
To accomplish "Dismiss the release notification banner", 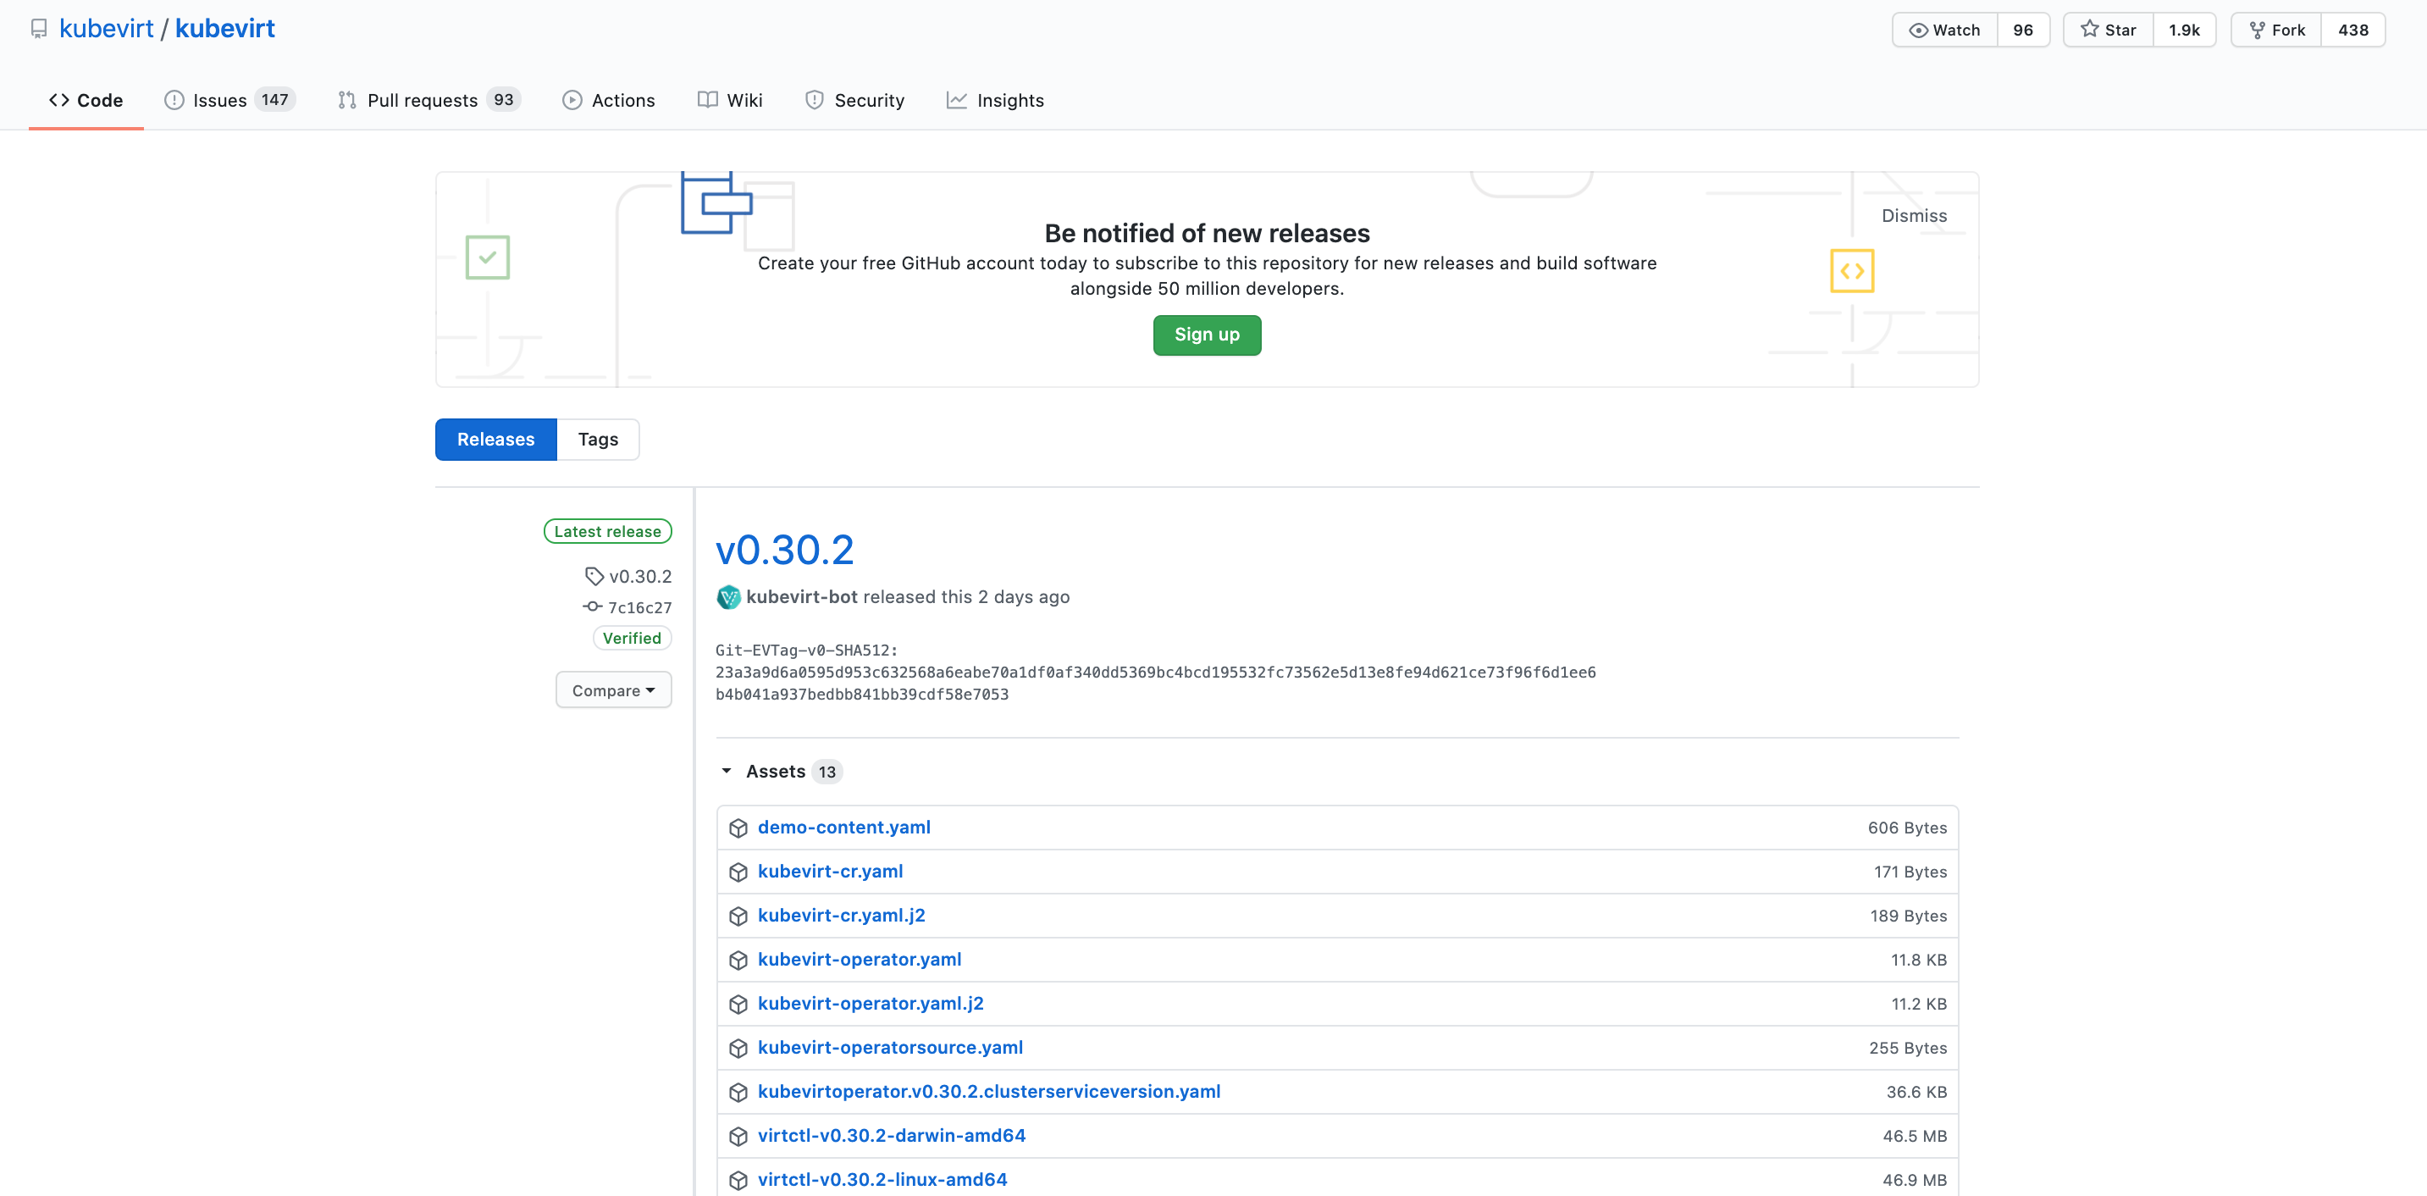I will click(1914, 216).
